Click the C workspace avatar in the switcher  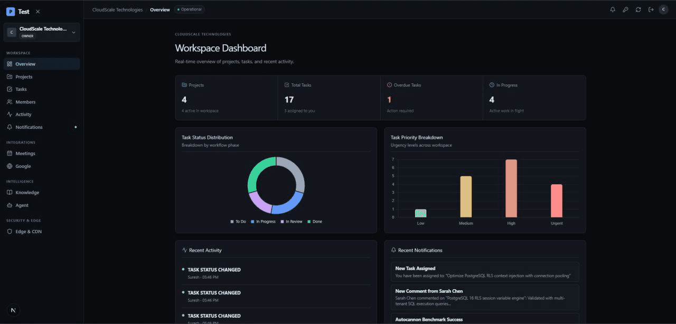[x=12, y=32]
